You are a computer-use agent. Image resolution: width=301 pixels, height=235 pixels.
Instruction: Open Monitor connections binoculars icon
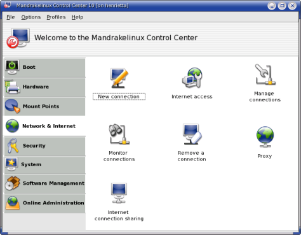[119, 134]
